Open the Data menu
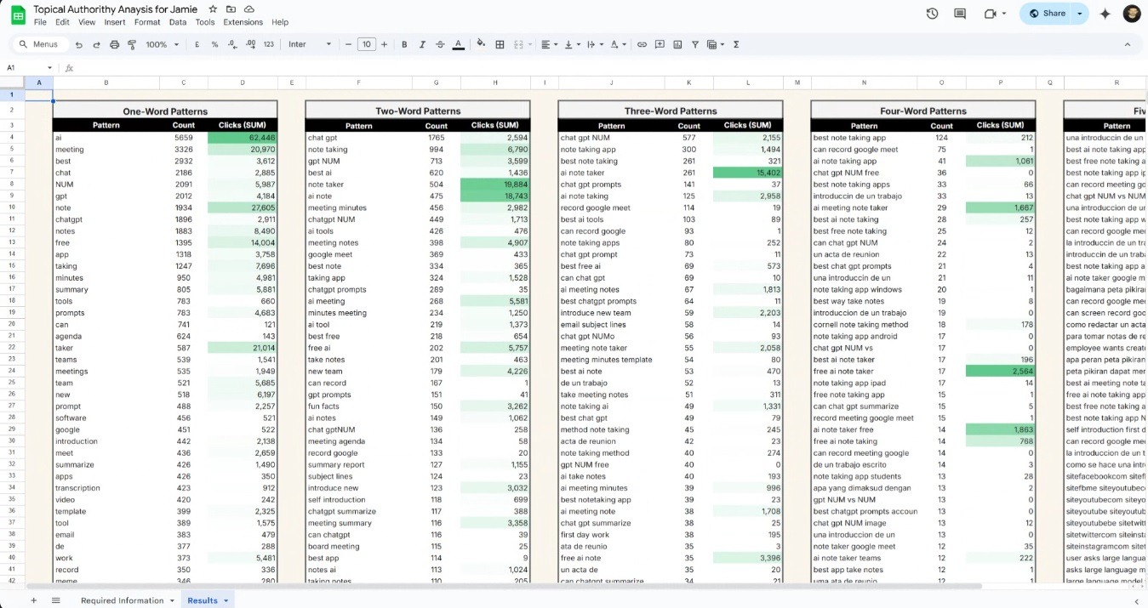 [178, 22]
